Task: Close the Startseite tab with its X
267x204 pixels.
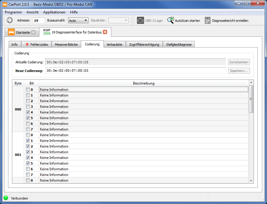Action: [33, 32]
